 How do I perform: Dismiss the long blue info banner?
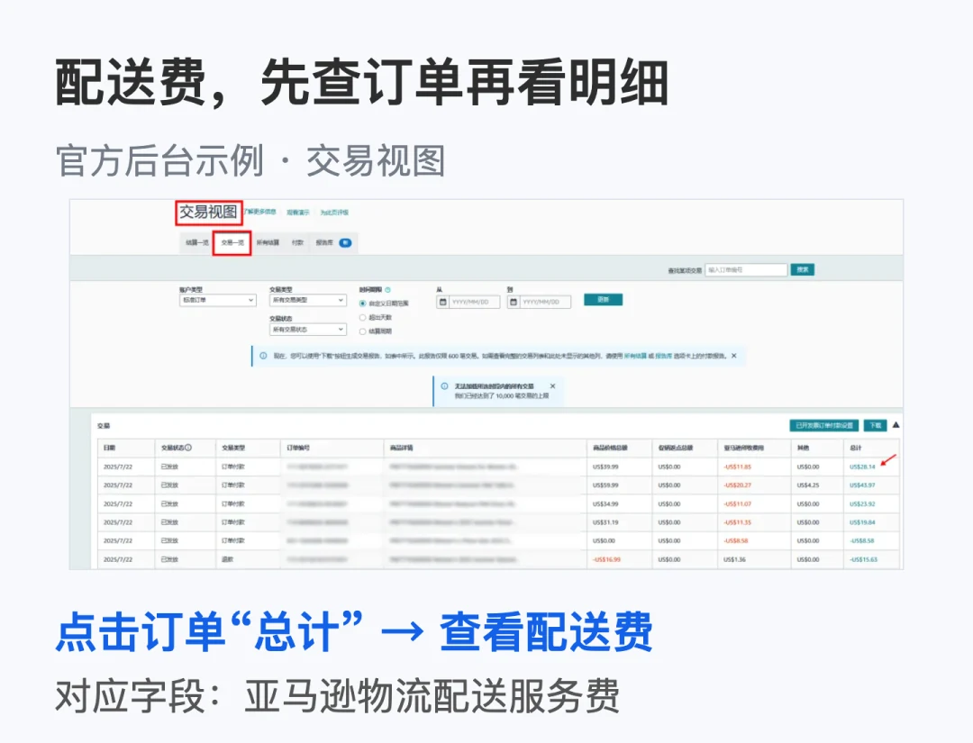[733, 356]
